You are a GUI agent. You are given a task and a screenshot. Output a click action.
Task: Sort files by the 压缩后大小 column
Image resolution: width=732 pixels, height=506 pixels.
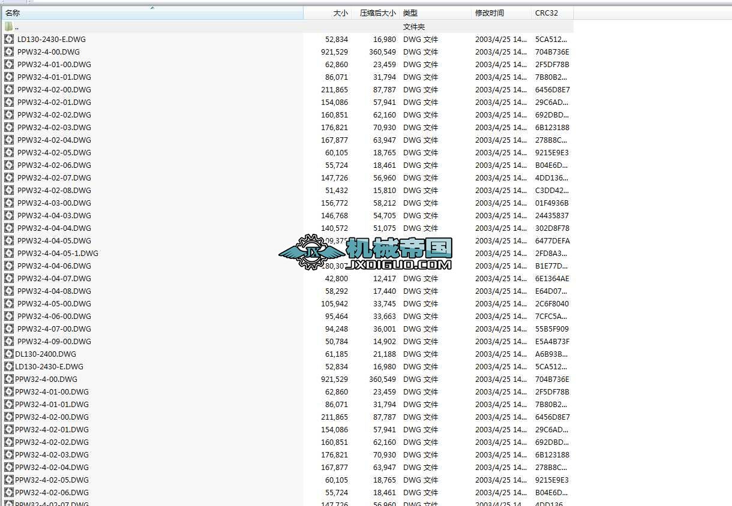point(377,13)
